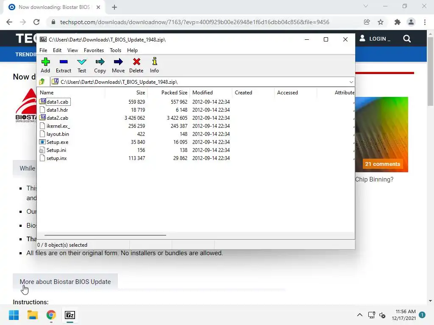Sort files by the Name column
This screenshot has height=325, width=434.
coord(71,93)
